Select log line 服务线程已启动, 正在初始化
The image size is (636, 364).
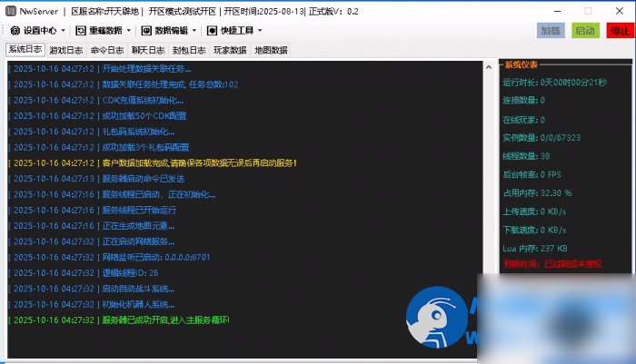tap(112, 195)
